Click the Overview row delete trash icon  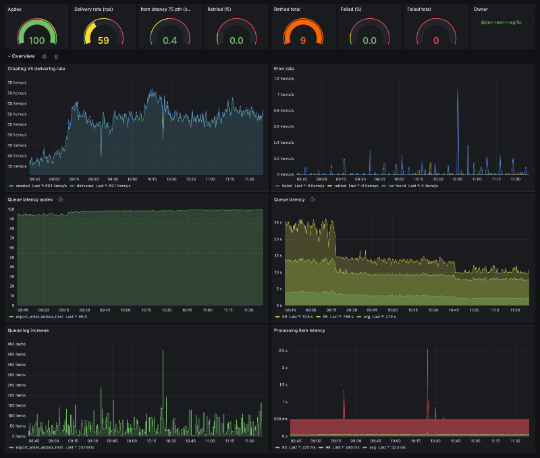click(x=57, y=57)
